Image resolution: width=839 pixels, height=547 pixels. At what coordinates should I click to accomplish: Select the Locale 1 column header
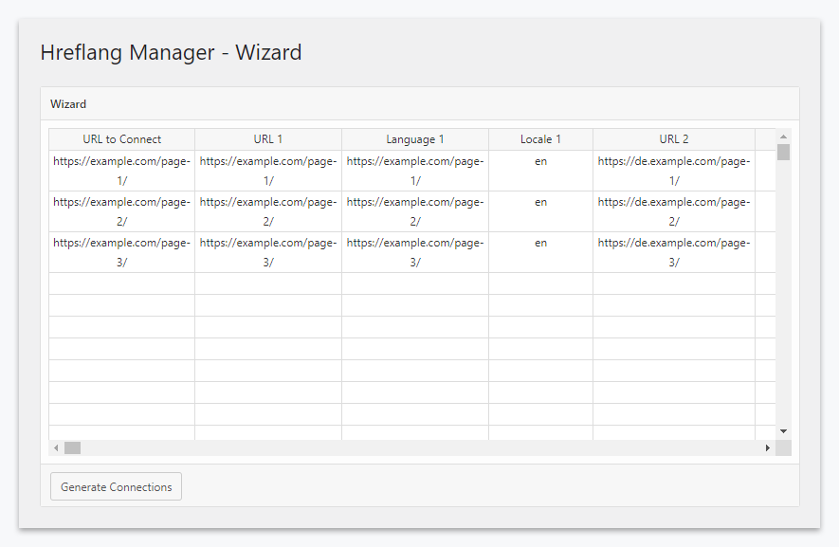coord(540,139)
